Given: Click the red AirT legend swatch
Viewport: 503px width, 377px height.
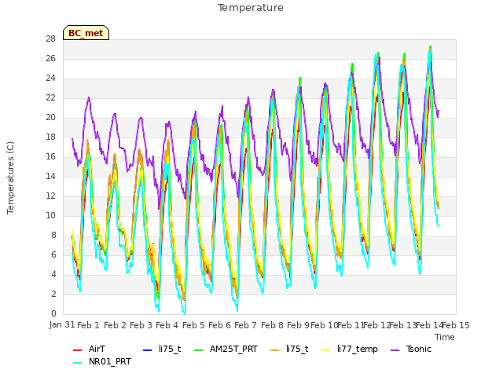Looking at the screenshot, I should (77, 350).
